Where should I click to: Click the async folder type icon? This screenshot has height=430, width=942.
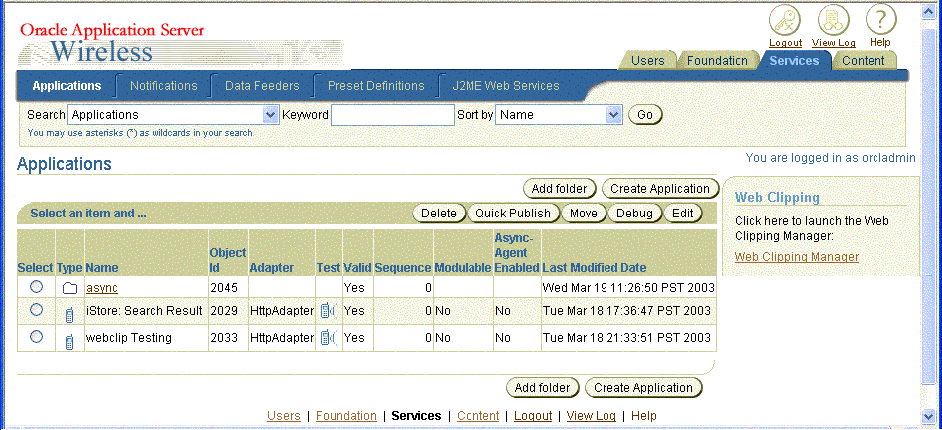pos(69,288)
